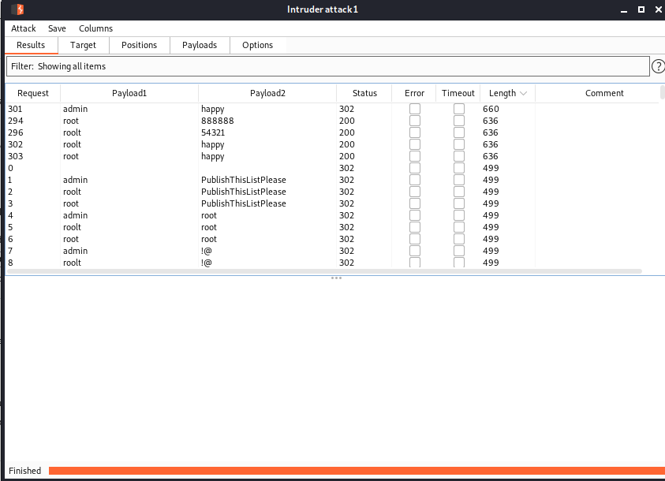Click the Finished status label

click(x=25, y=471)
